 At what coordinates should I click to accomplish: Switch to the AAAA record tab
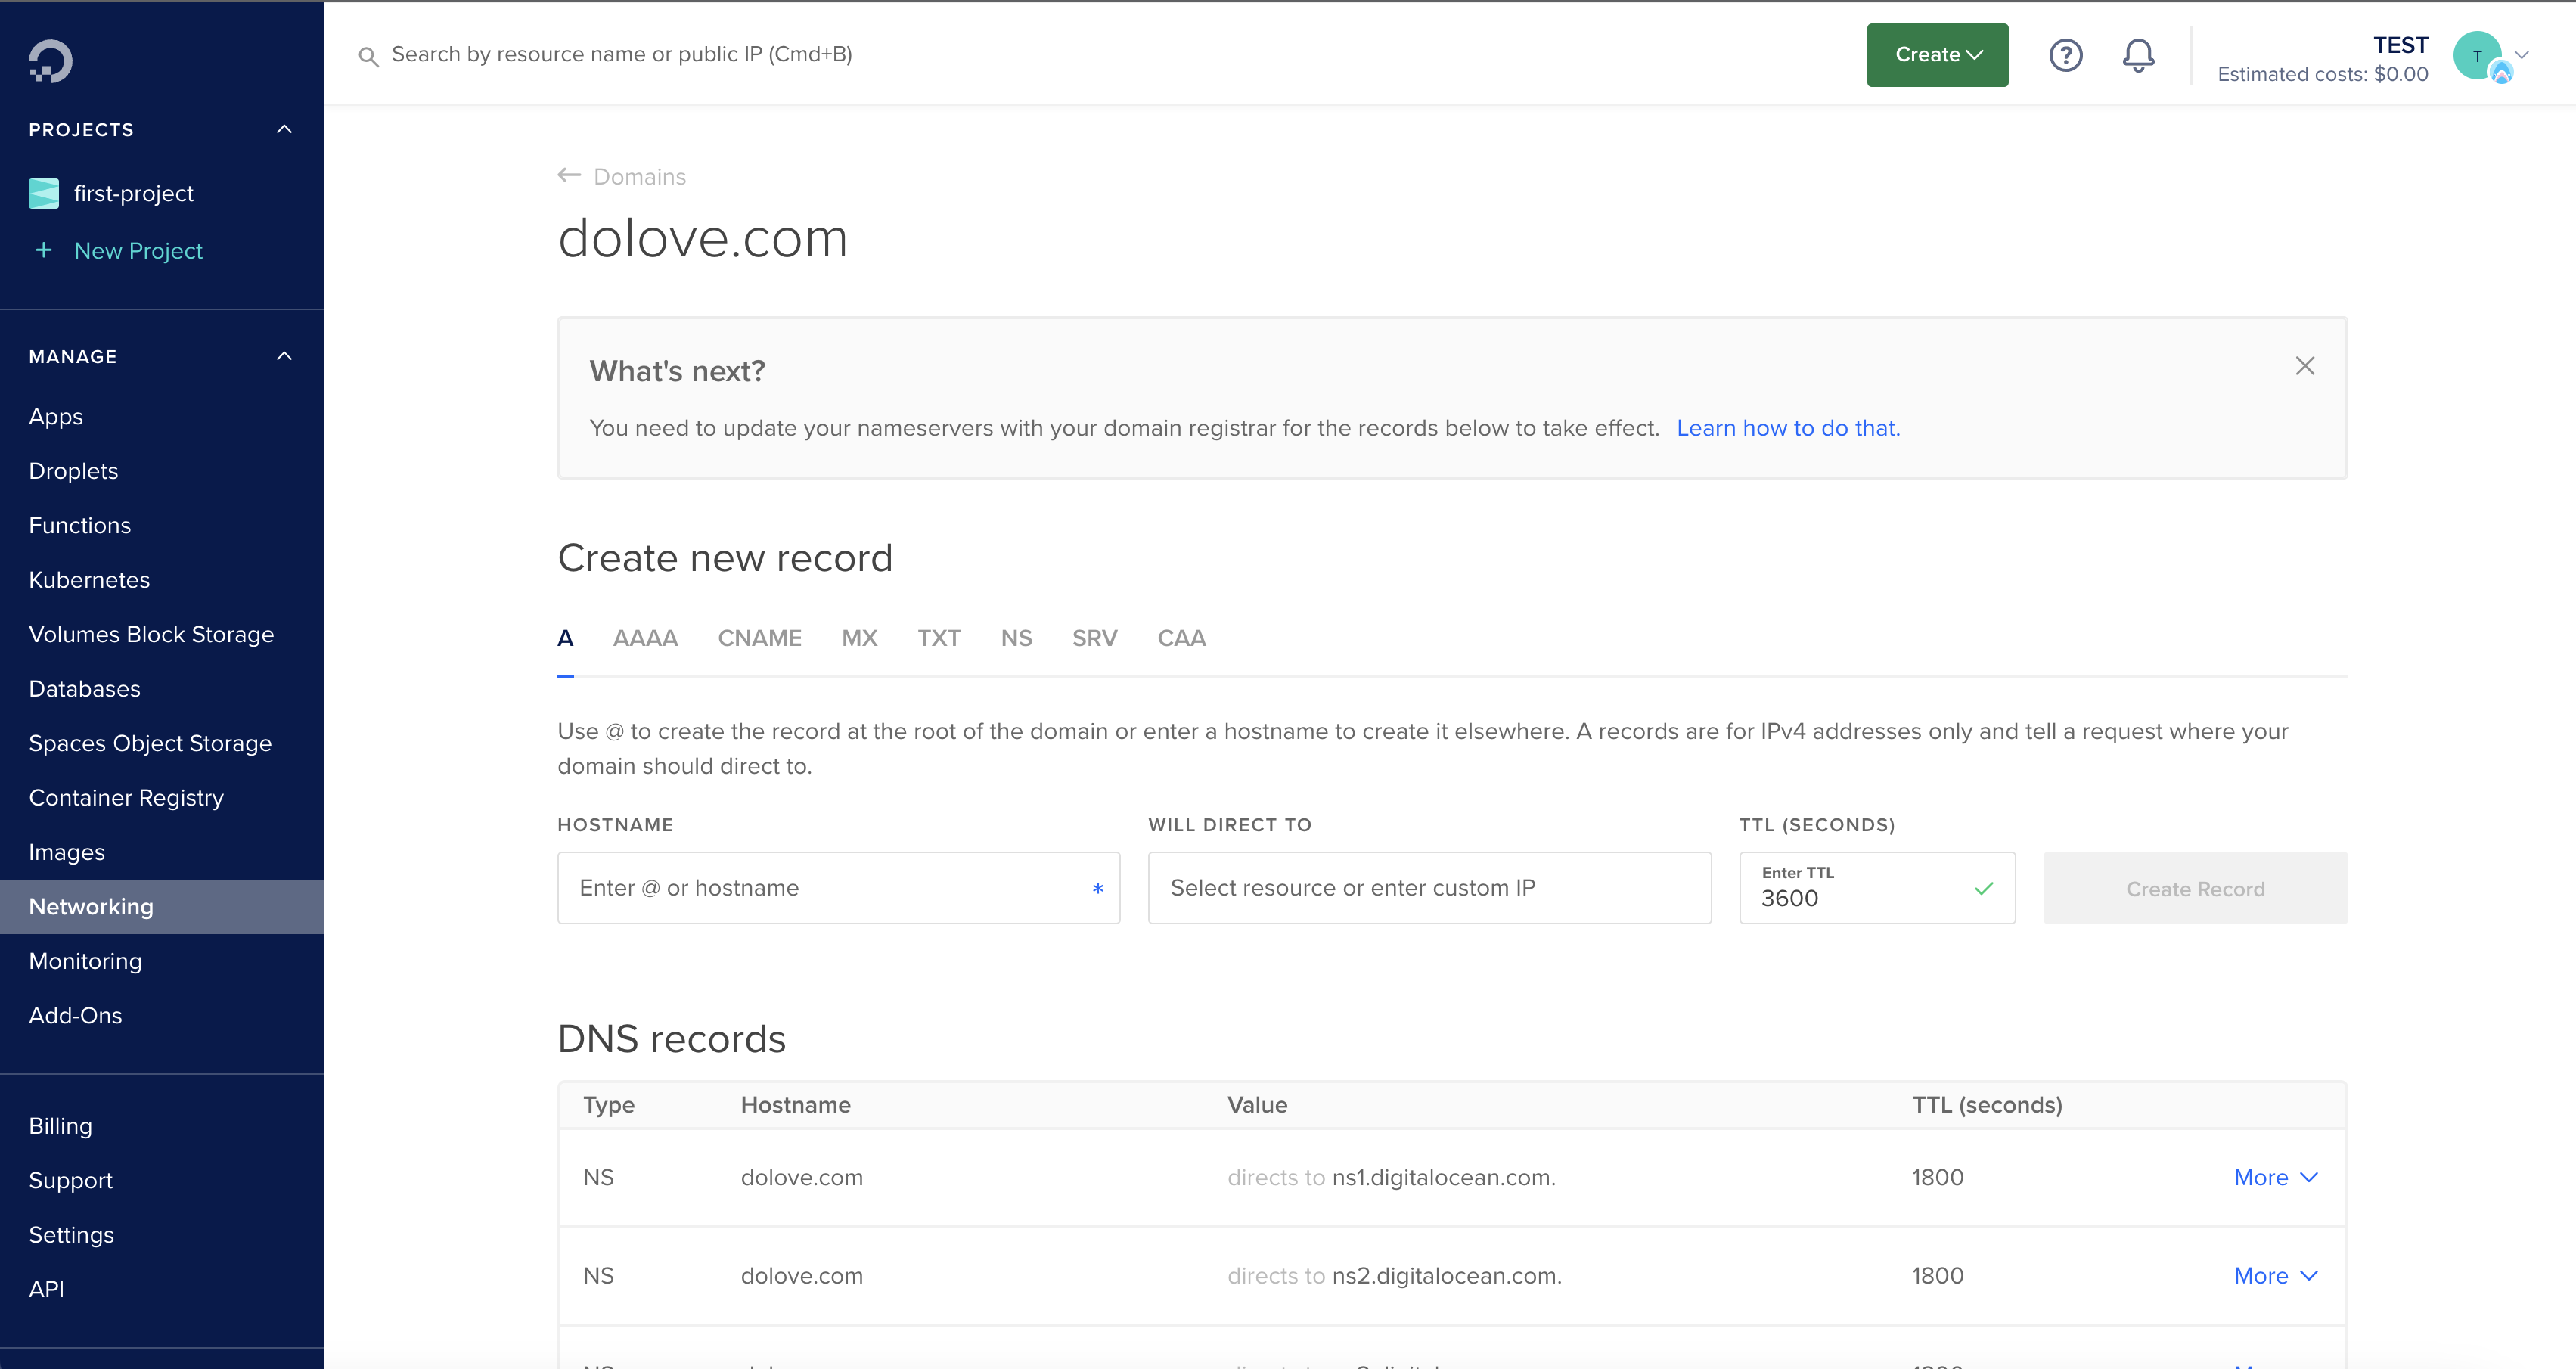[645, 638]
